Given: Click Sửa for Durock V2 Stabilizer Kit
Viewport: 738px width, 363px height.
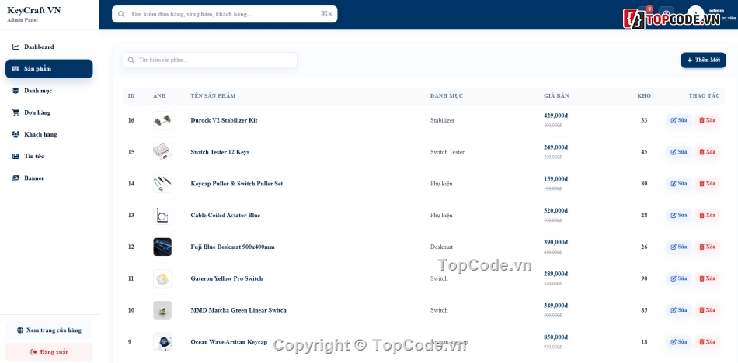Looking at the screenshot, I should click(679, 120).
